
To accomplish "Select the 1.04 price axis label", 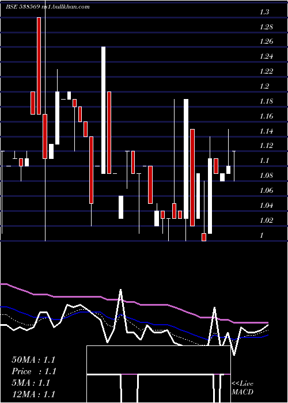I will pyautogui.click(x=266, y=206).
